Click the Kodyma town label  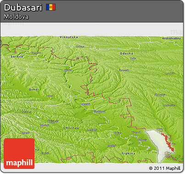click(80, 47)
